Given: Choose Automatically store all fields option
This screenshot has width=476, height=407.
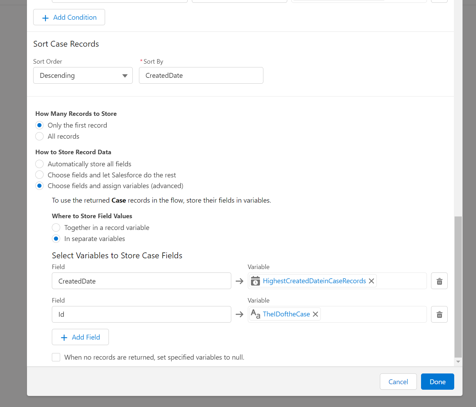Looking at the screenshot, I should click(40, 164).
